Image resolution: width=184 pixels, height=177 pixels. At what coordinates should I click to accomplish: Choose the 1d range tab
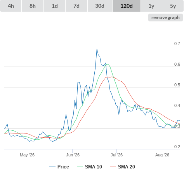click(55, 6)
